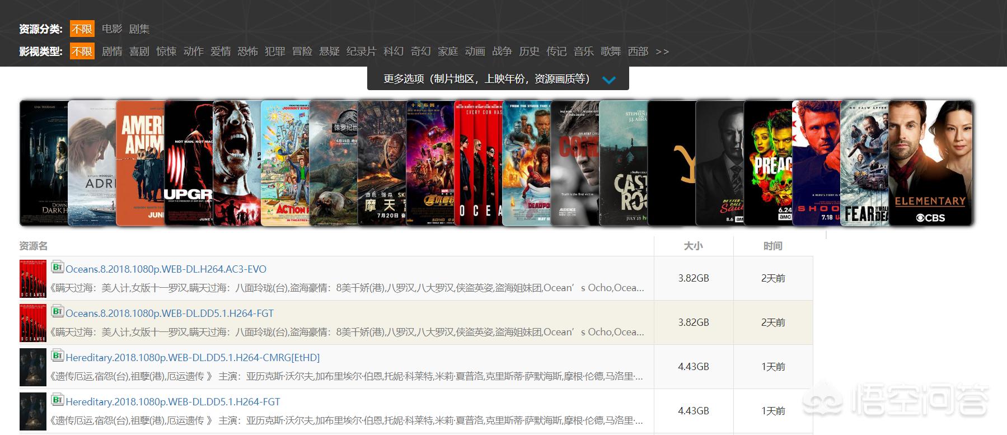Choose the 冒险 genre
Screen dimensions: 1007x435
302,52
